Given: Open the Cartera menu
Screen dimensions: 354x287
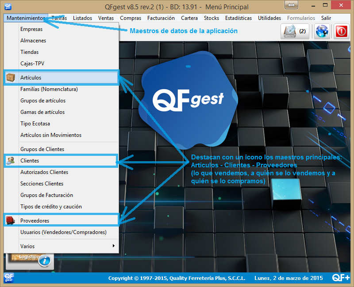Looking at the screenshot, I should [x=189, y=18].
